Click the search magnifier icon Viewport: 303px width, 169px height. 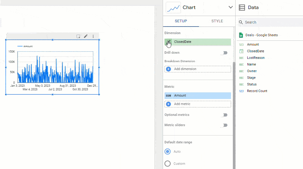pos(241,22)
